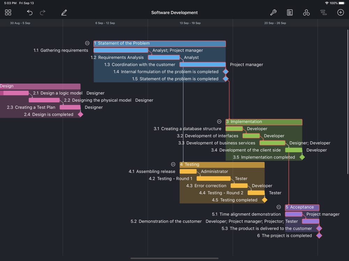Select the orange Testing - Round 1 bar
349x261 pixels.
tap(213, 179)
